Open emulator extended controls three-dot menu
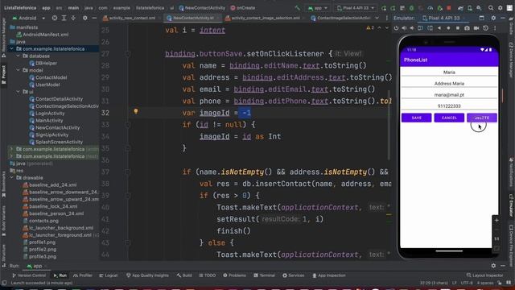This screenshot has width=515, height=290. tap(495, 28)
